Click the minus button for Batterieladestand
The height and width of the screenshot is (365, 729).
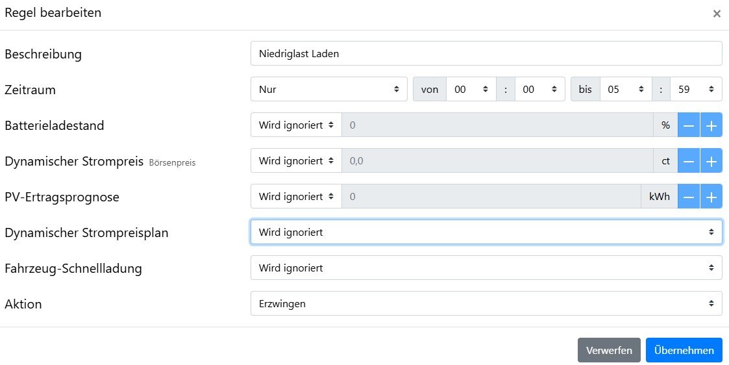pyautogui.click(x=689, y=125)
